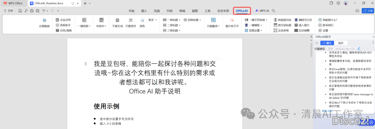The image size is (375, 129).
Task: Click the document vertical scrollbar thumb
Action: tap(311, 50)
